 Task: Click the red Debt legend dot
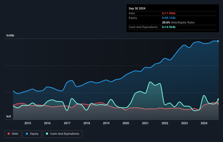pos(9,134)
